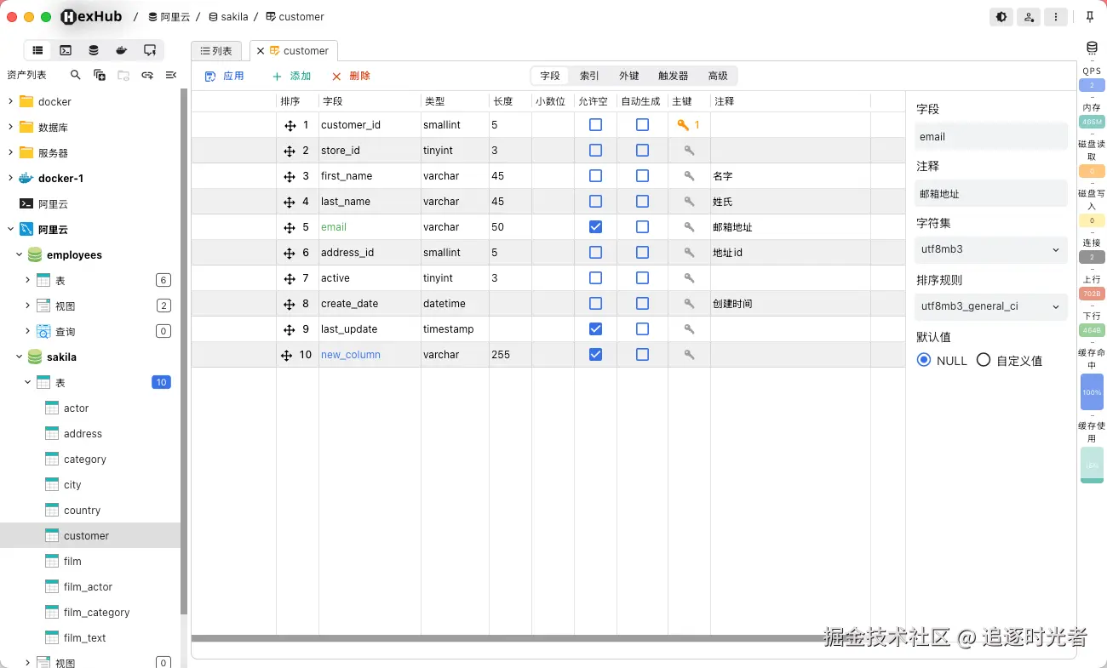Click the 缓存命中 100% indicator
This screenshot has width=1107, height=668.
[1092, 392]
